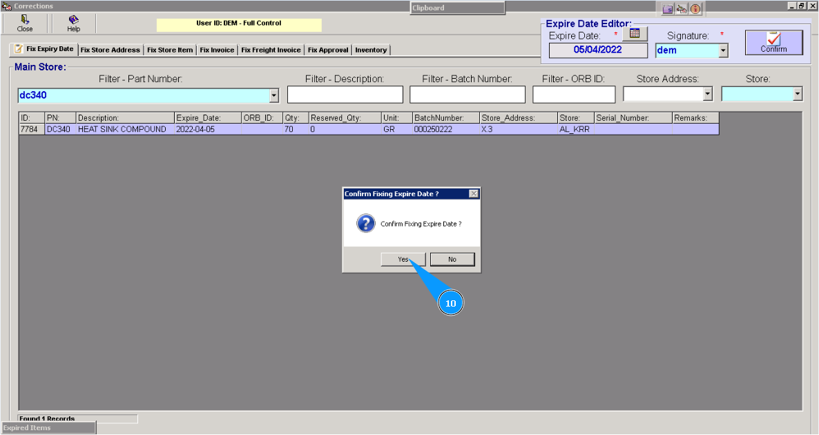The width and height of the screenshot is (819, 435).
Task: Close the Confirm Fixing Expire Date dialog
Action: pyautogui.click(x=473, y=194)
